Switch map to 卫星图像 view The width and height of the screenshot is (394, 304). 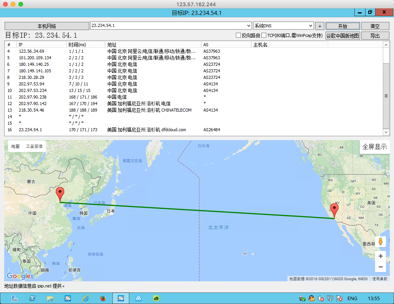(x=34, y=146)
